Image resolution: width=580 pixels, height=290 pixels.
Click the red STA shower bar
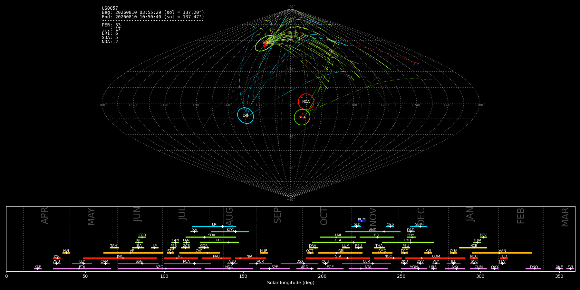(338, 258)
